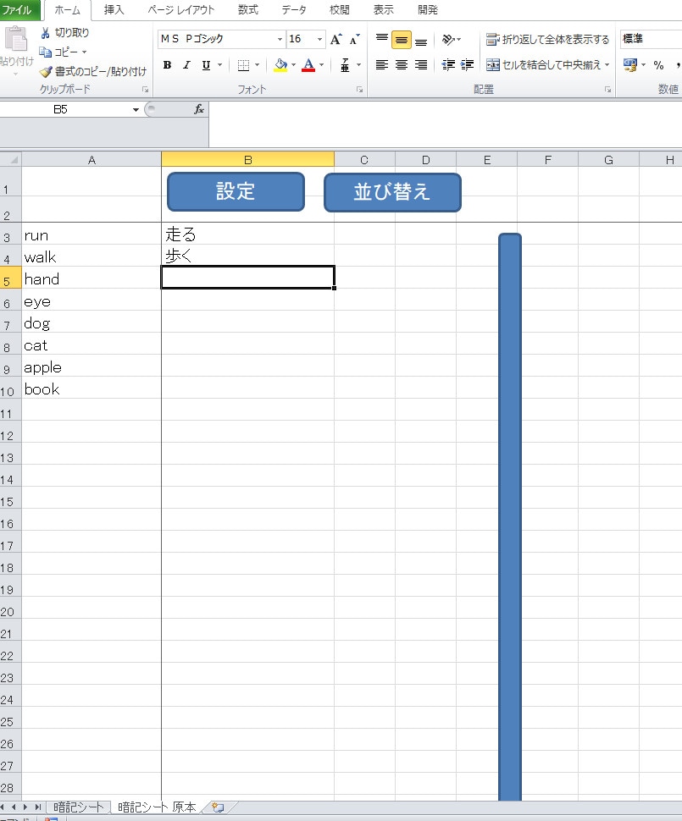
Task: Decrease font size with small A icon
Action: [x=355, y=39]
